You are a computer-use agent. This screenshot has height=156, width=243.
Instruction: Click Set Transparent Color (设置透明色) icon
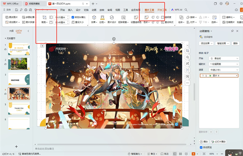coord(136,17)
